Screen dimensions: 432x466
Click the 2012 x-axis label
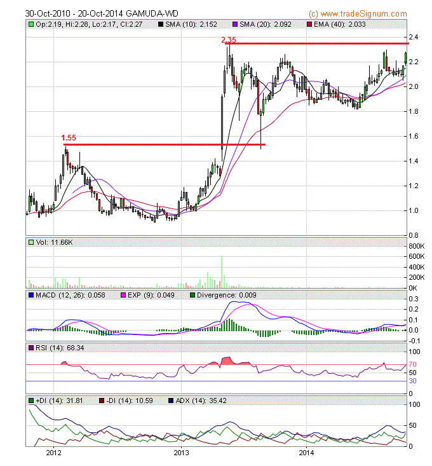[54, 453]
